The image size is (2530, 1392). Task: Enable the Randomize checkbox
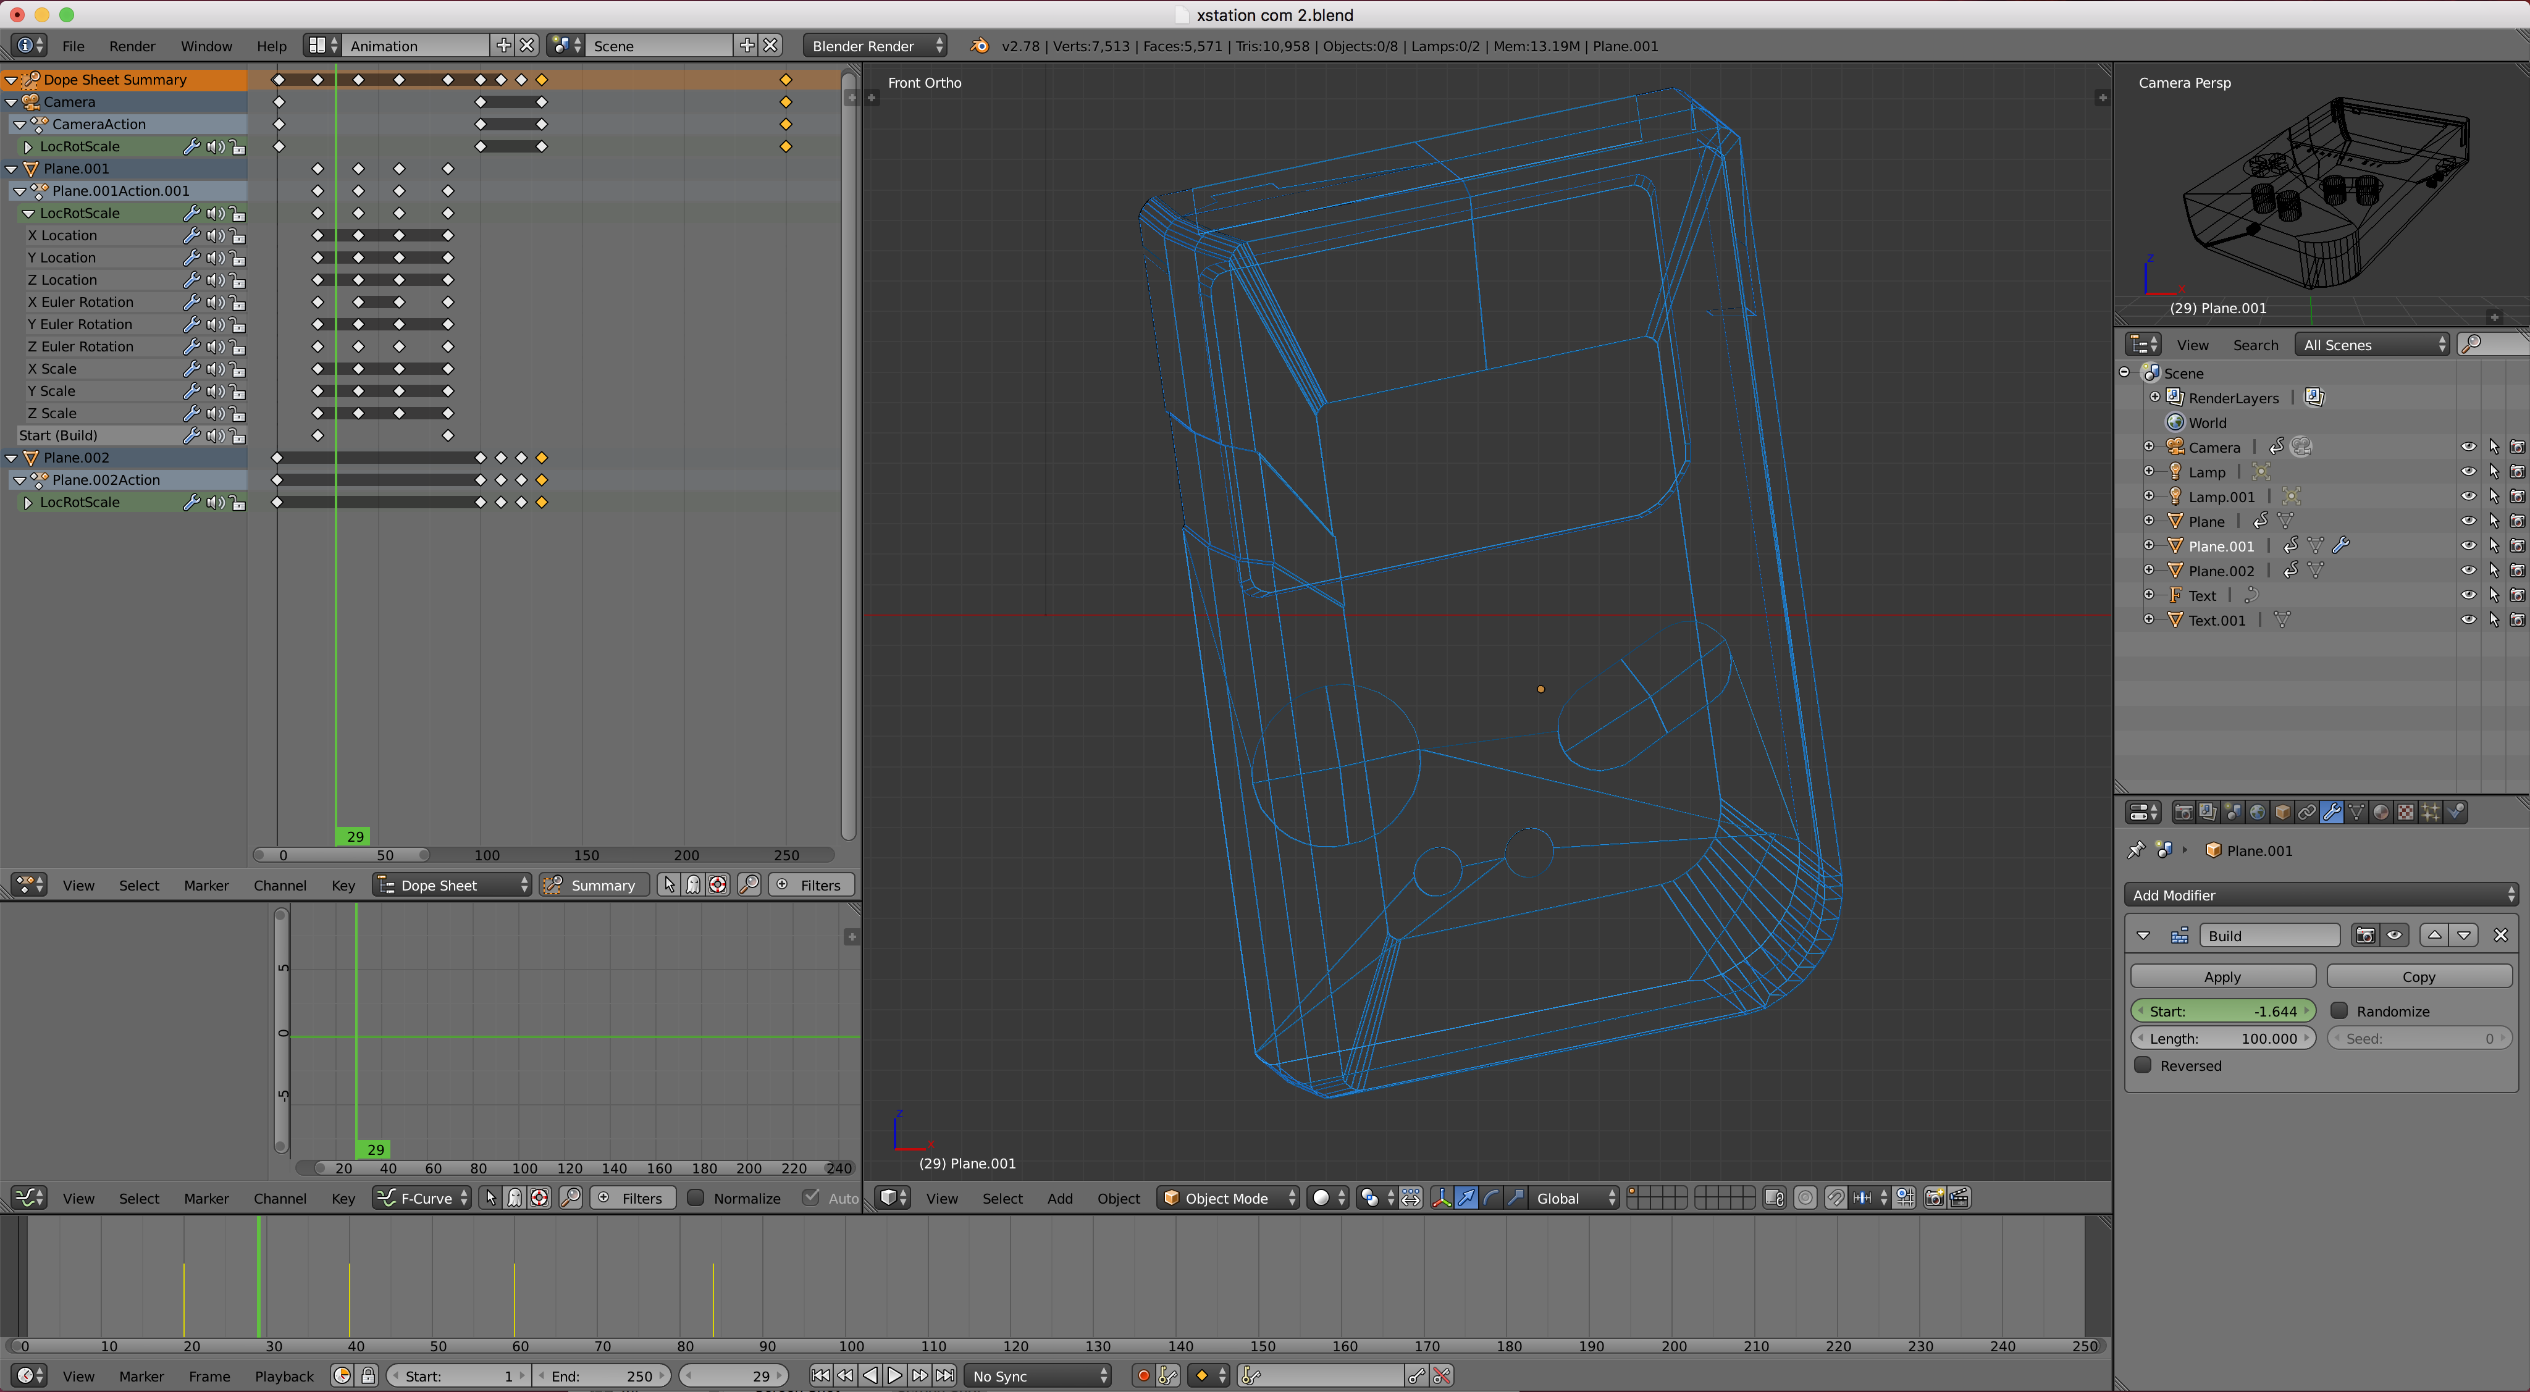point(2340,1011)
